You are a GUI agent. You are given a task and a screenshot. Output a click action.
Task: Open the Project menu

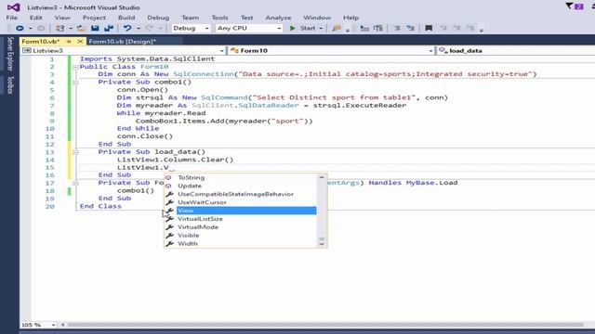tap(94, 18)
